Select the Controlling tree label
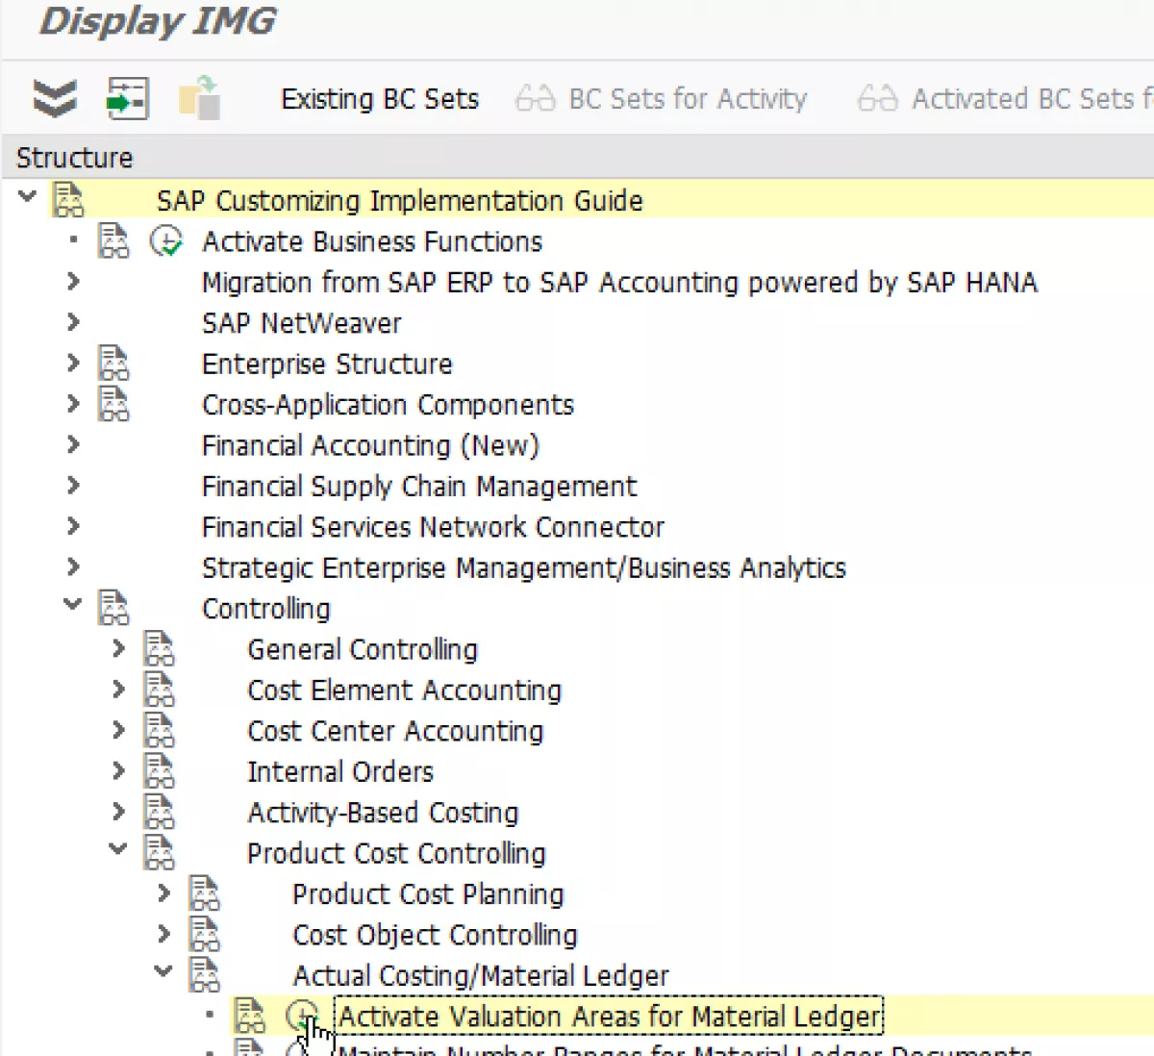Viewport: 1154px width, 1056px height. pyautogui.click(x=266, y=609)
